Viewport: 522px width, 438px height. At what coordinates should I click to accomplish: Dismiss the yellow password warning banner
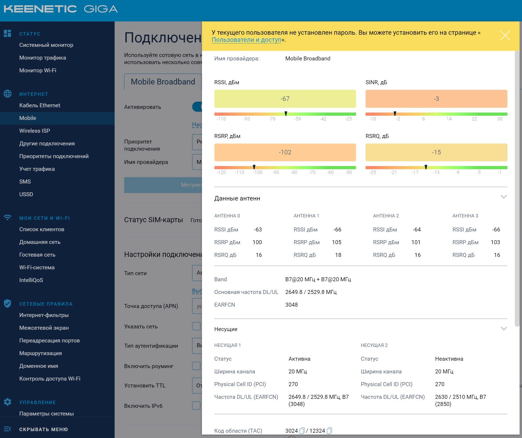pyautogui.click(x=505, y=35)
